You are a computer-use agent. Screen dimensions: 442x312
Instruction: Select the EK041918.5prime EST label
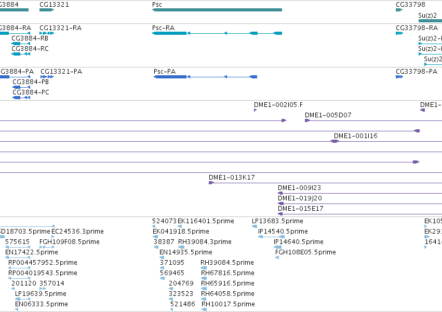[x=181, y=232]
